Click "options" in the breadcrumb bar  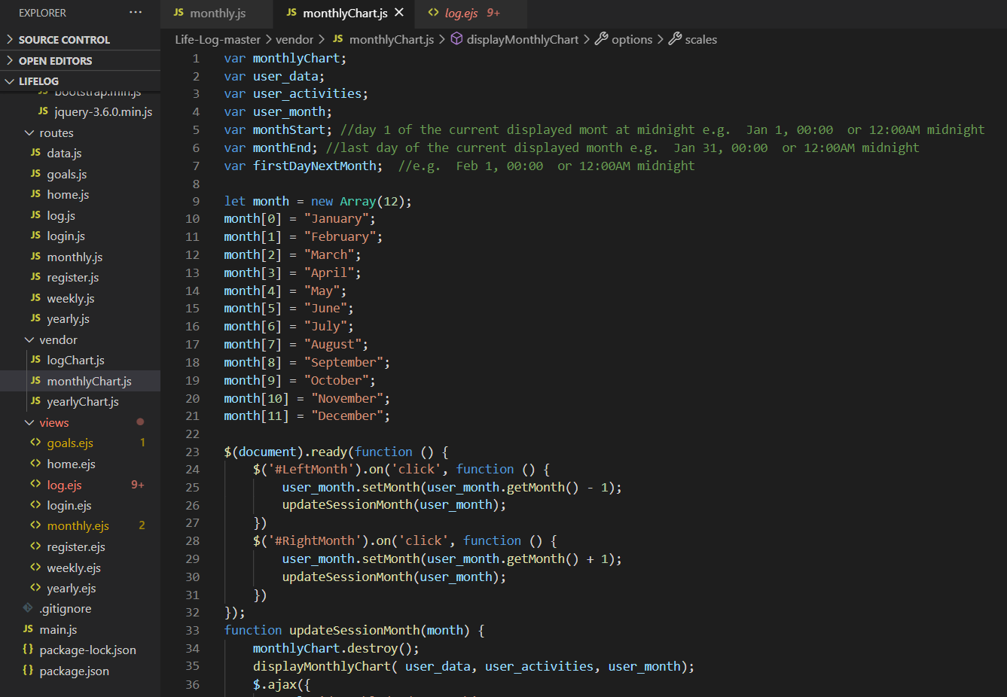click(x=634, y=39)
